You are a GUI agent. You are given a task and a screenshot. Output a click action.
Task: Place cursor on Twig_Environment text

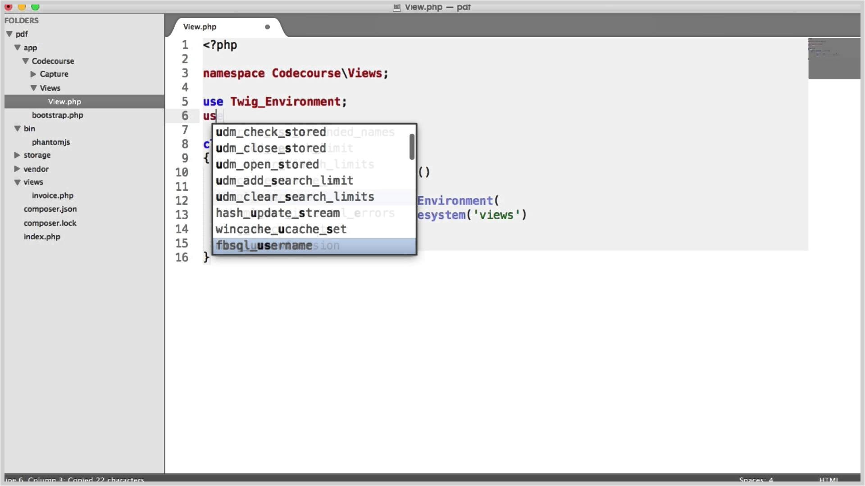pos(286,102)
